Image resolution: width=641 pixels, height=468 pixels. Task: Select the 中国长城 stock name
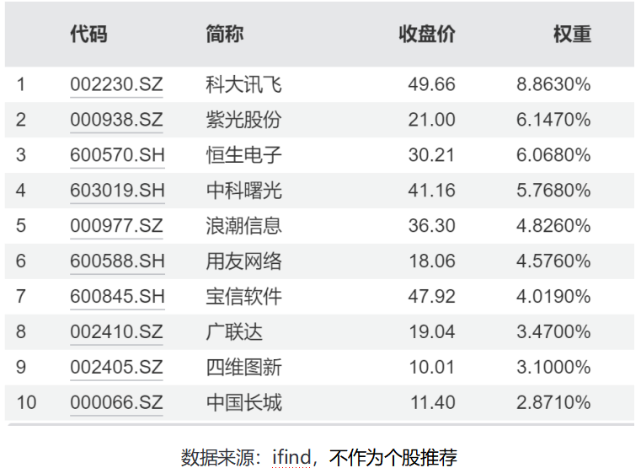(x=243, y=402)
